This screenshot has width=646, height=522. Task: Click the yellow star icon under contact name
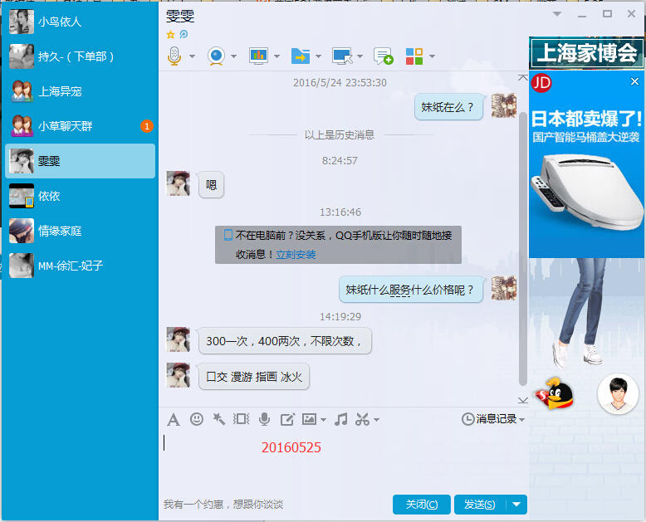tap(170, 35)
